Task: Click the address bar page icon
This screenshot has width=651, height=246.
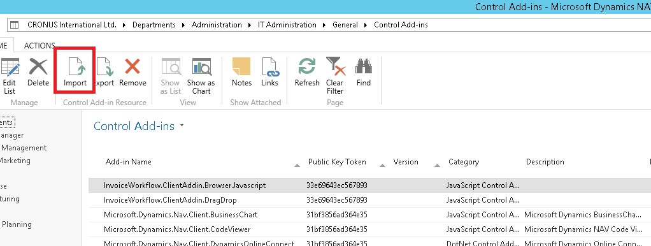Action: pyautogui.click(x=15, y=25)
